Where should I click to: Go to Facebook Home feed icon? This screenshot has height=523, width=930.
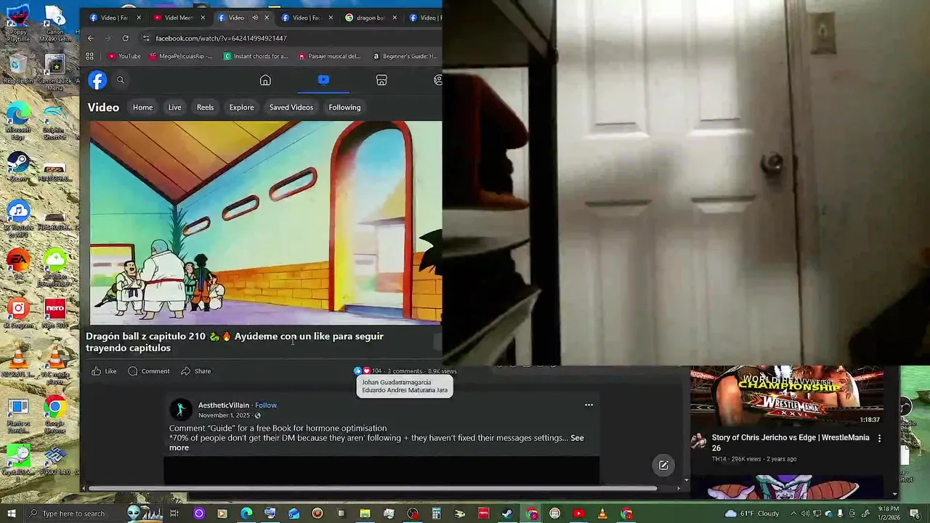coord(265,80)
